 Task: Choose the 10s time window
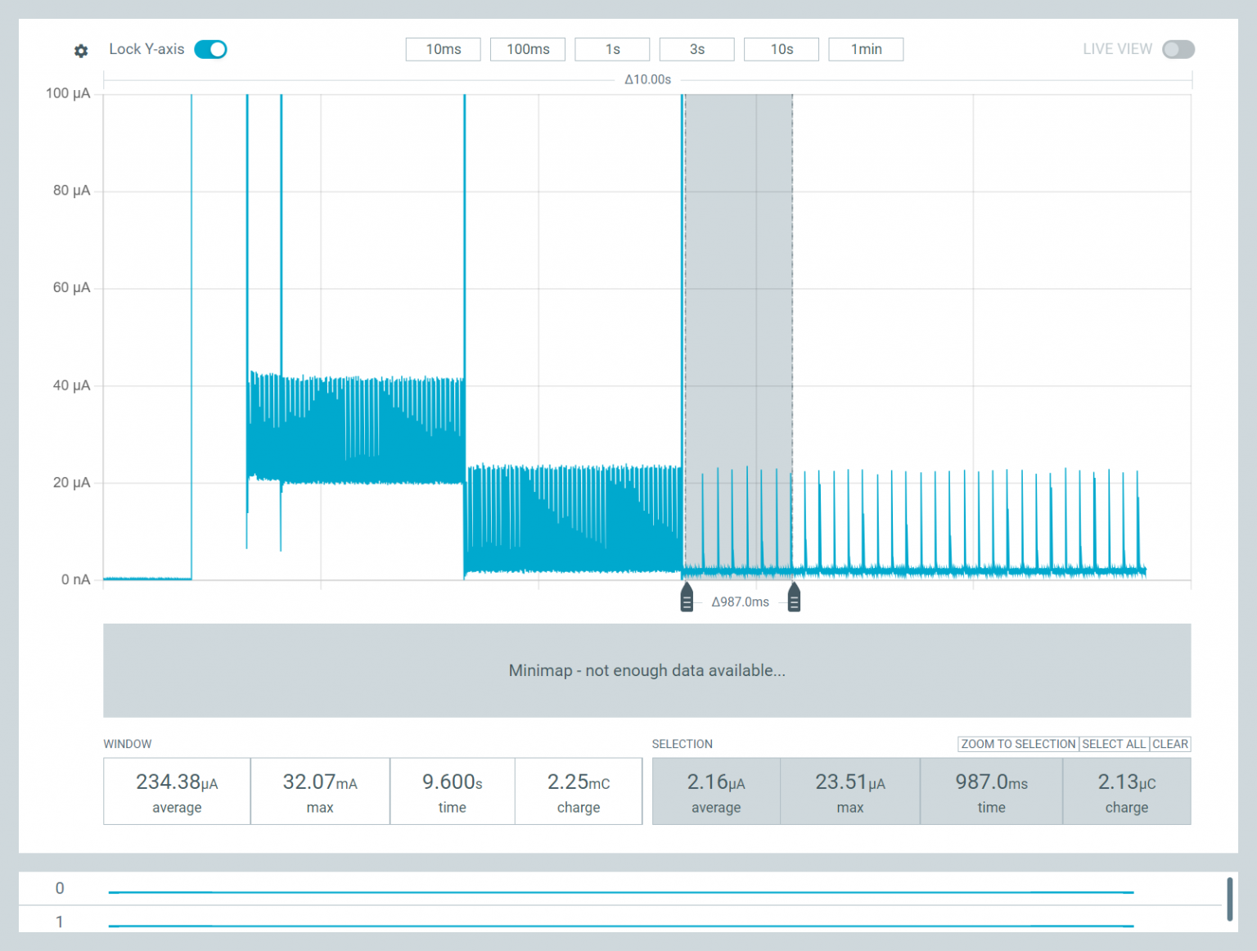pos(781,49)
